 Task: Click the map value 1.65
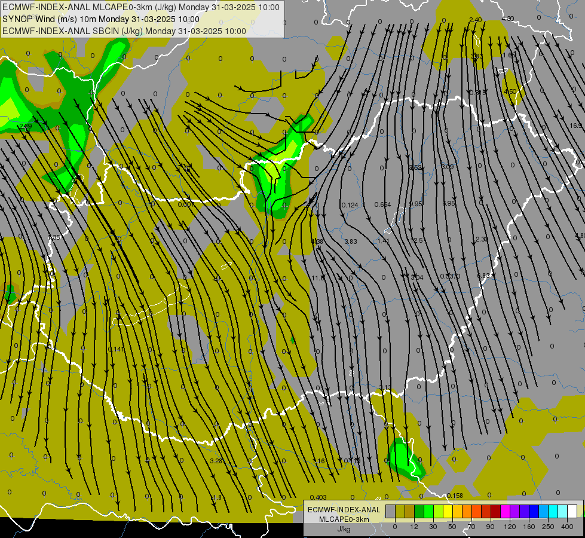[509, 55]
